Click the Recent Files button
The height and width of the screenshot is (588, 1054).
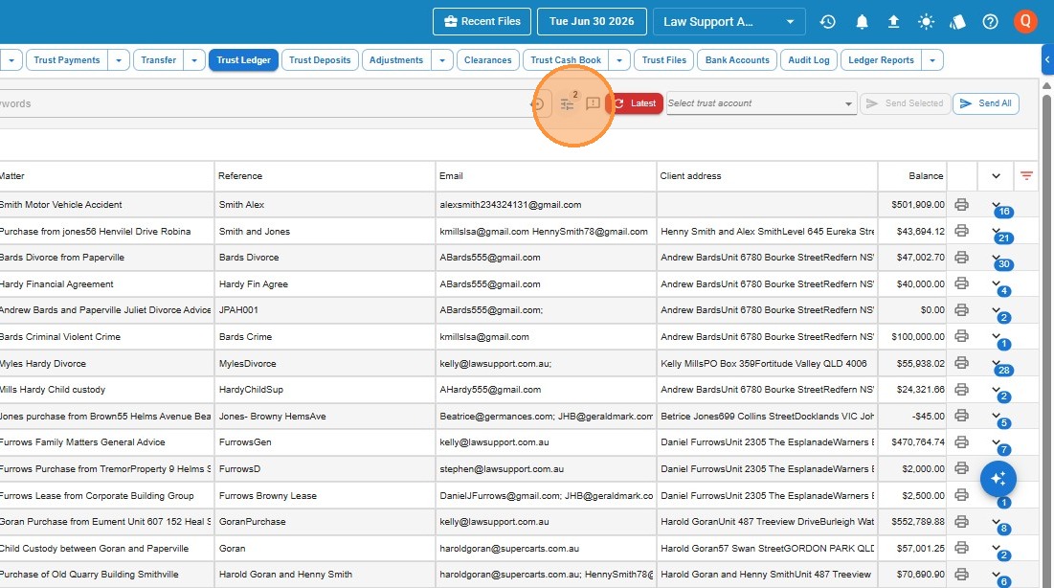coord(482,21)
